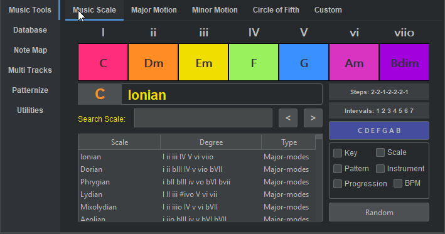
Task: Focus the Search Scale input field
Action: pos(203,118)
